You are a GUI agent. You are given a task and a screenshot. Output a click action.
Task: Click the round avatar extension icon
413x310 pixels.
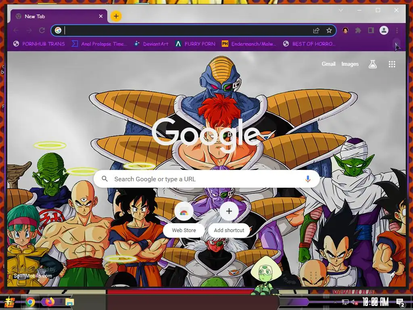click(345, 30)
